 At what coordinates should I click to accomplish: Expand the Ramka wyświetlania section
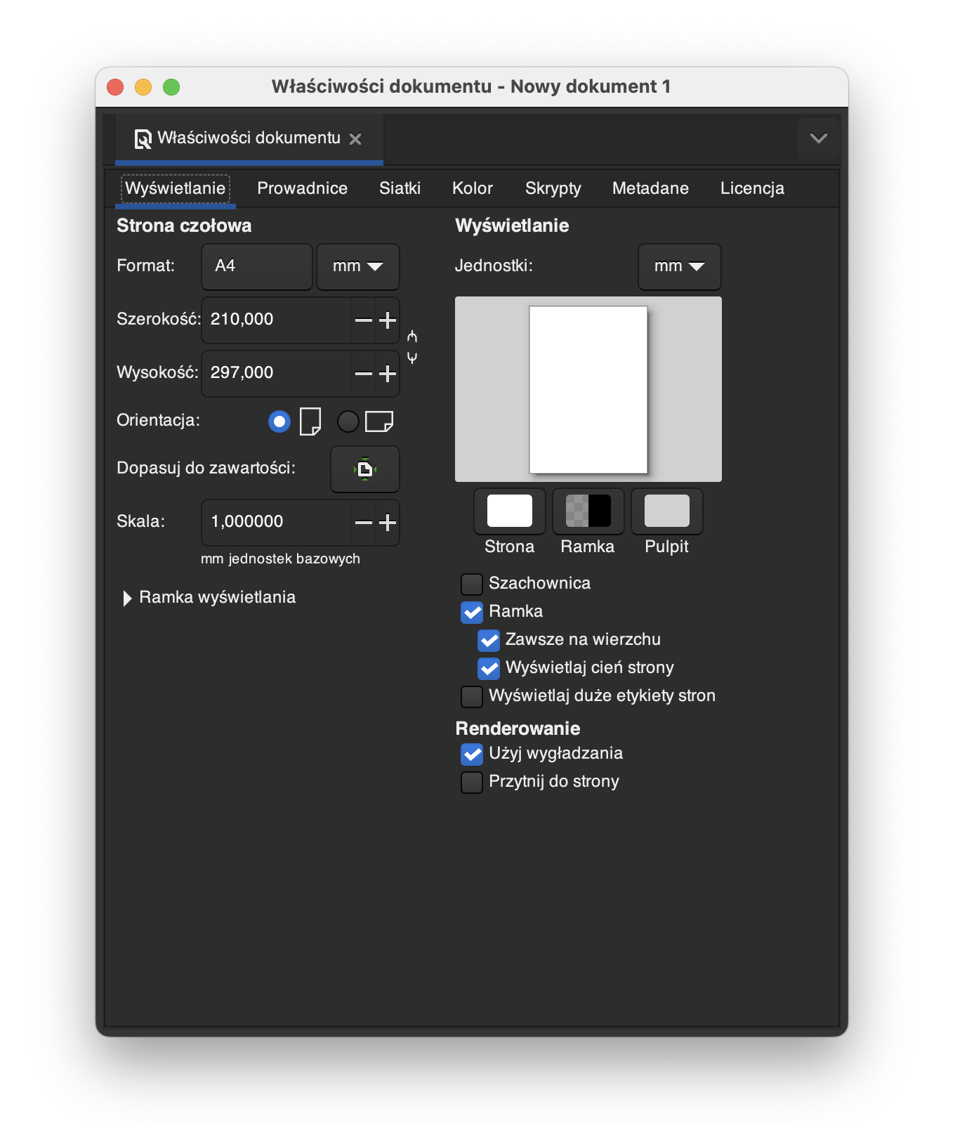pos(127,598)
